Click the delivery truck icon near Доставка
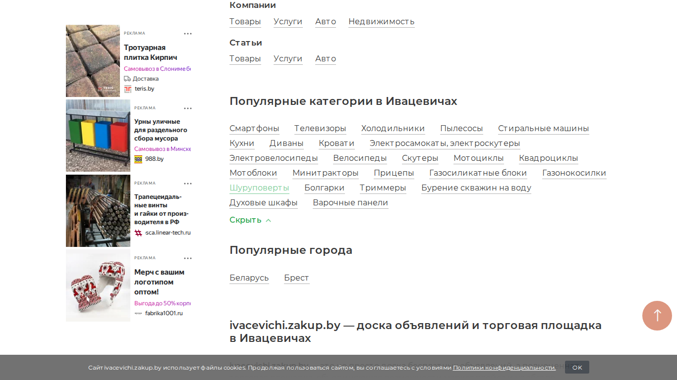 127,79
